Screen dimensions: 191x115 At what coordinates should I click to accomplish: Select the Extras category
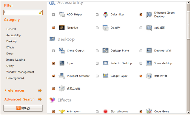pyautogui.click(x=10, y=53)
